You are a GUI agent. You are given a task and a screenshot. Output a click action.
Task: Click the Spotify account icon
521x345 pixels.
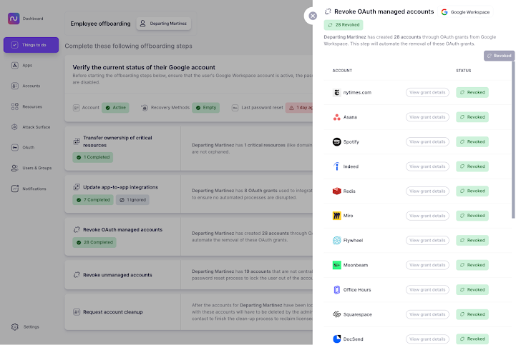pyautogui.click(x=337, y=142)
